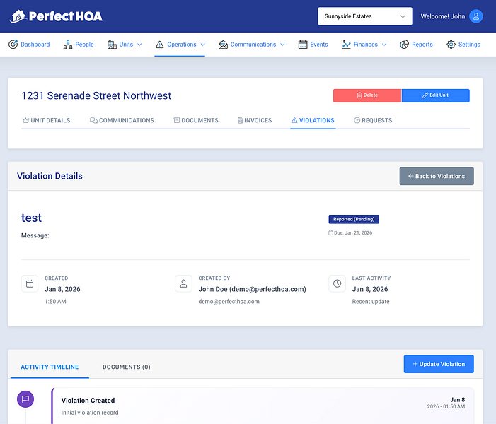Click the trash icon on Delete button
The height and width of the screenshot is (424, 496).
[359, 95]
